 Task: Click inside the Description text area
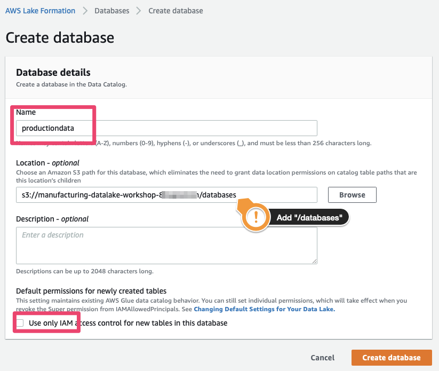tap(166, 245)
